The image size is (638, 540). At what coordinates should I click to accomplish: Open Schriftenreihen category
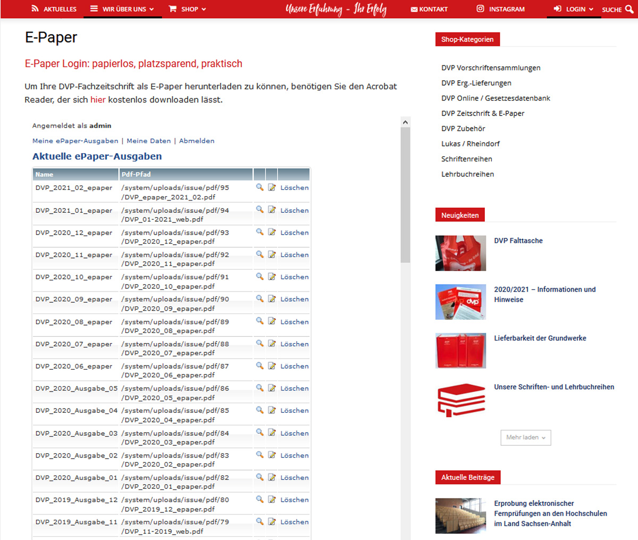(x=467, y=159)
